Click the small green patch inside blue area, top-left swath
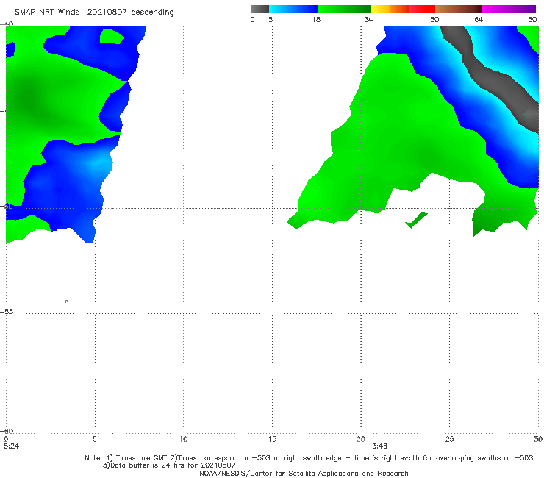Image resolution: width=544 pixels, height=478 pixels. pyautogui.click(x=111, y=36)
